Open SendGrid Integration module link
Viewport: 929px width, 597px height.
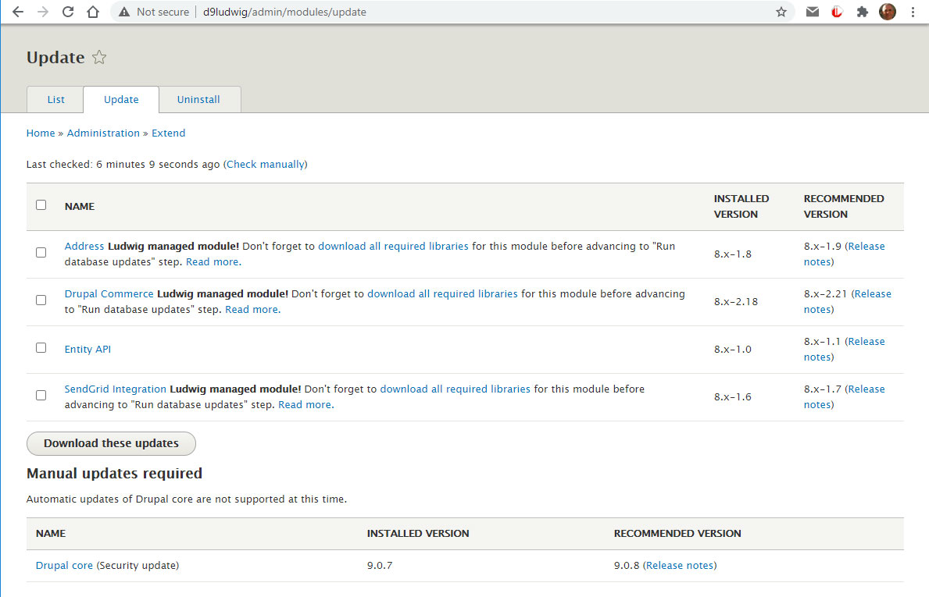[x=116, y=389]
